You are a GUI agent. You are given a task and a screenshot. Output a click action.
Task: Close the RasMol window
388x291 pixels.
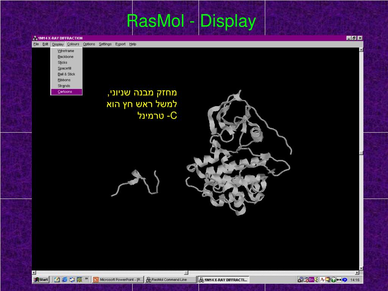pyautogui.click(x=360, y=38)
